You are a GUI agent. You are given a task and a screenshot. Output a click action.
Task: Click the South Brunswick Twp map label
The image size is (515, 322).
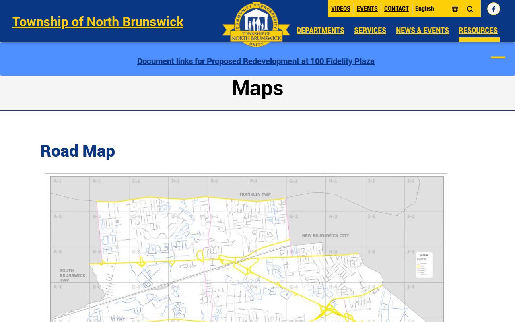[72, 275]
